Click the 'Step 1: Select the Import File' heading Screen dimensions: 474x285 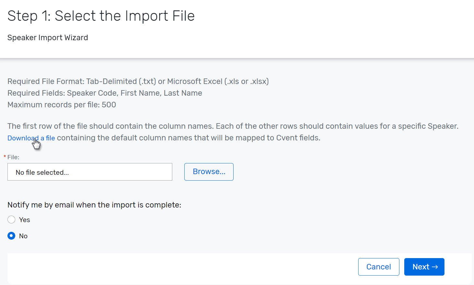click(101, 16)
